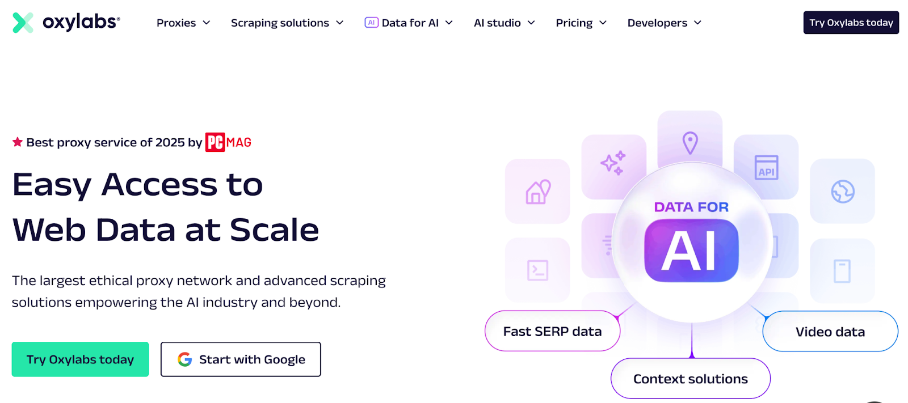Click the house with pin icon tile
Viewport: 908px width, 403px height.
[537, 192]
